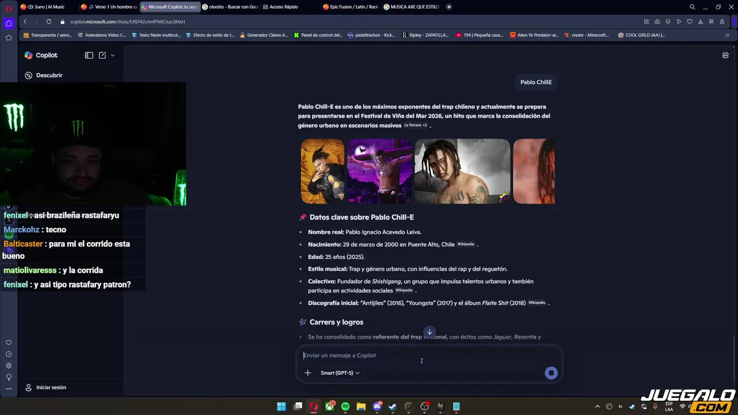
Task: Click the site lock icon in address bar
Action: pyautogui.click(x=63, y=21)
